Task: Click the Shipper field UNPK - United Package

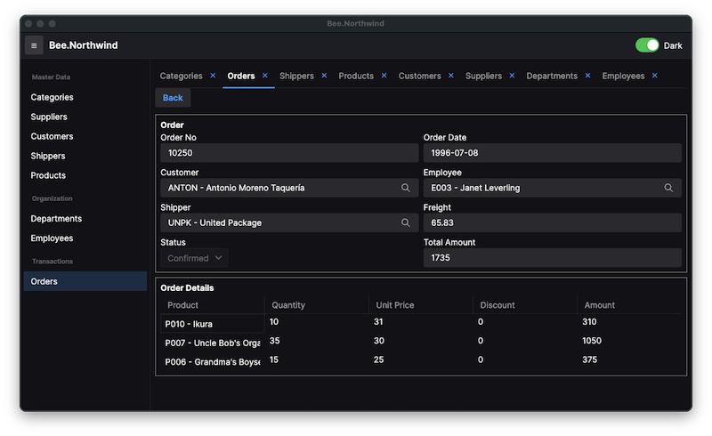Action: [x=289, y=222]
